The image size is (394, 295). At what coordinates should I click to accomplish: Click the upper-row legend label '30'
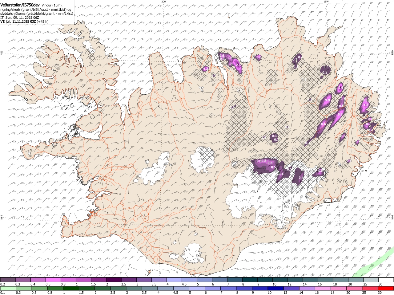click(x=380, y=284)
